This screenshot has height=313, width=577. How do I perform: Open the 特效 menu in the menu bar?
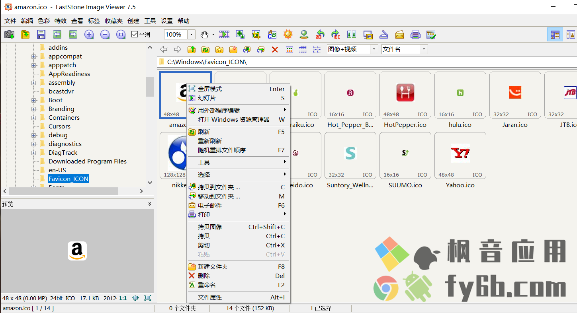61,21
